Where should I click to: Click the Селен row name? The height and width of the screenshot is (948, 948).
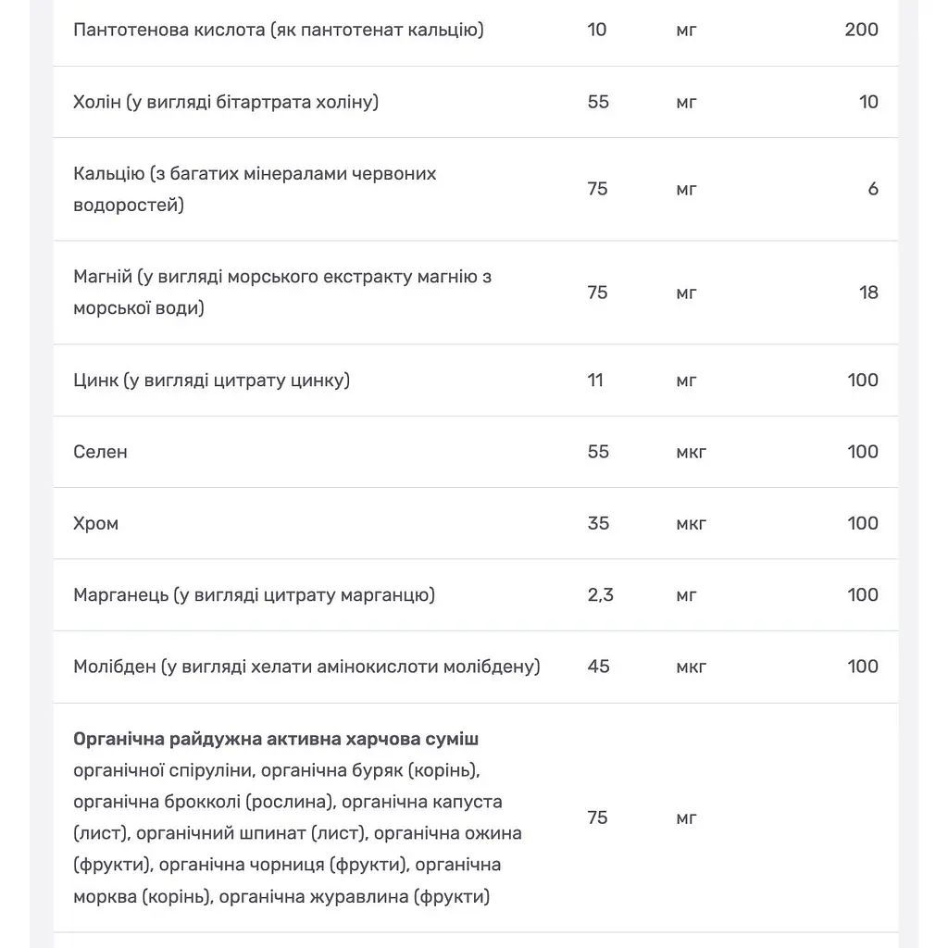(100, 452)
